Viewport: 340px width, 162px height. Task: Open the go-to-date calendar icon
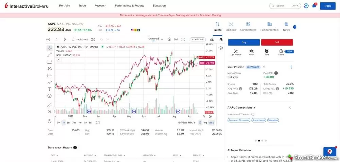(x=98, y=123)
